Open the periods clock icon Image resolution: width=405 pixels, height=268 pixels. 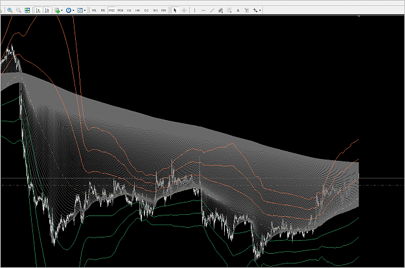point(69,10)
